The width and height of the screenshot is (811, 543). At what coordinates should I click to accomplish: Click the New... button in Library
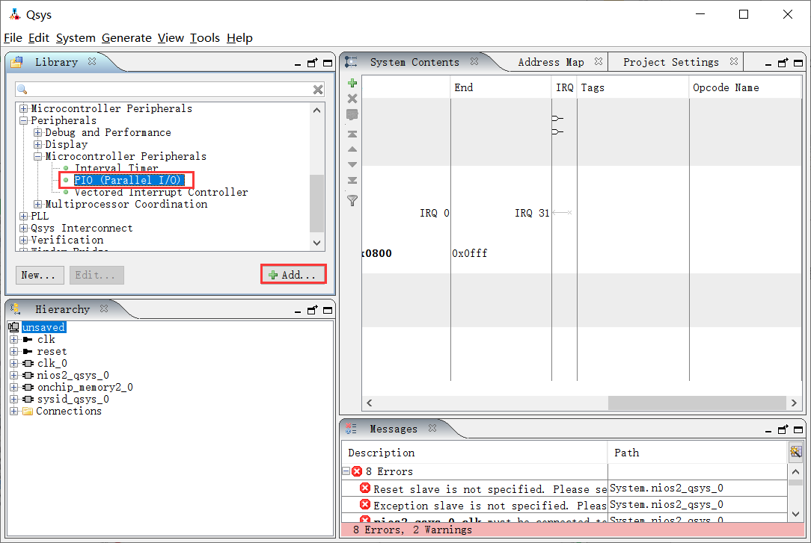39,275
